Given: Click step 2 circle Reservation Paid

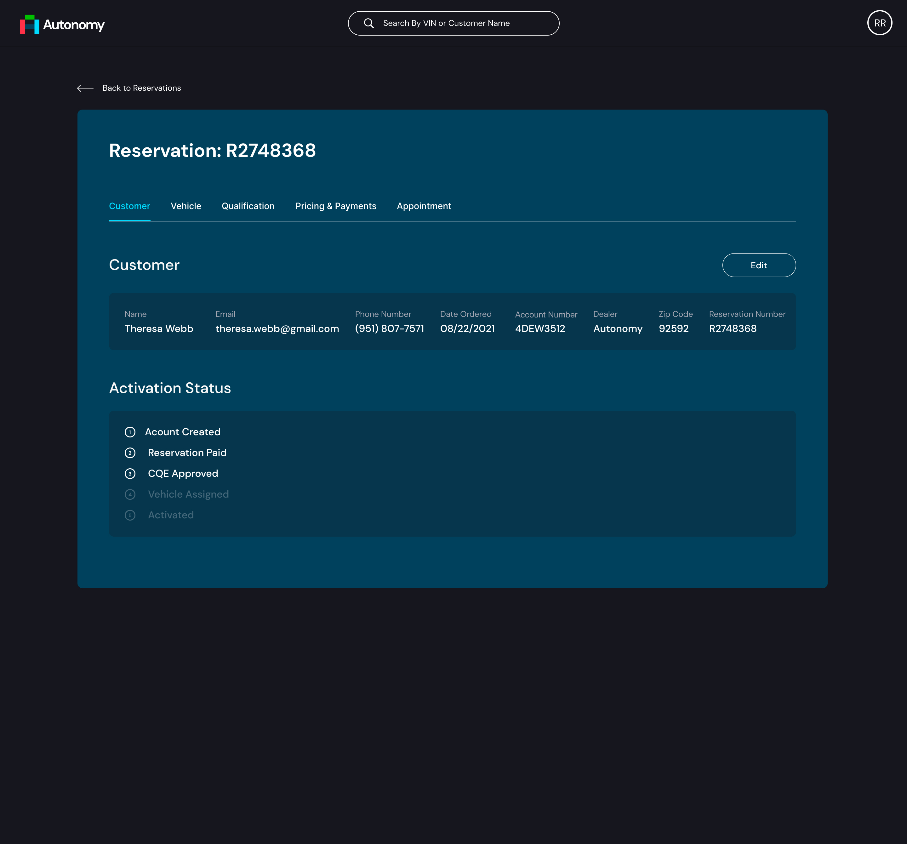Looking at the screenshot, I should (130, 453).
